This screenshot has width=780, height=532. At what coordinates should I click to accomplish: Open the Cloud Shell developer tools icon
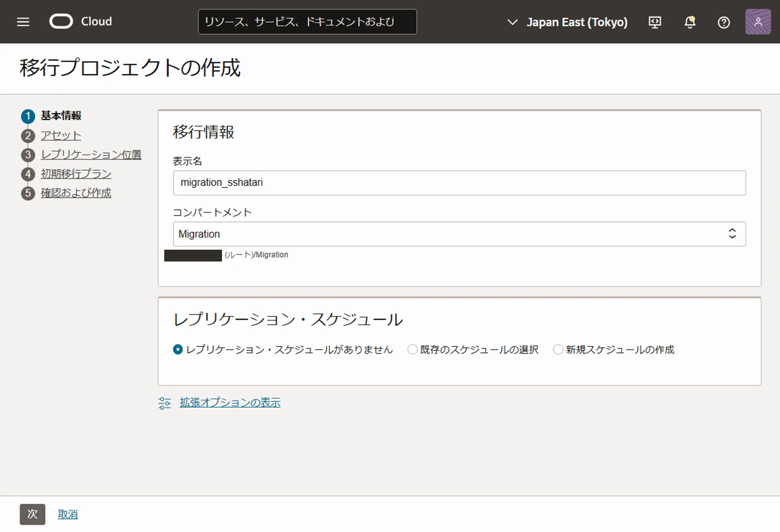tap(655, 22)
